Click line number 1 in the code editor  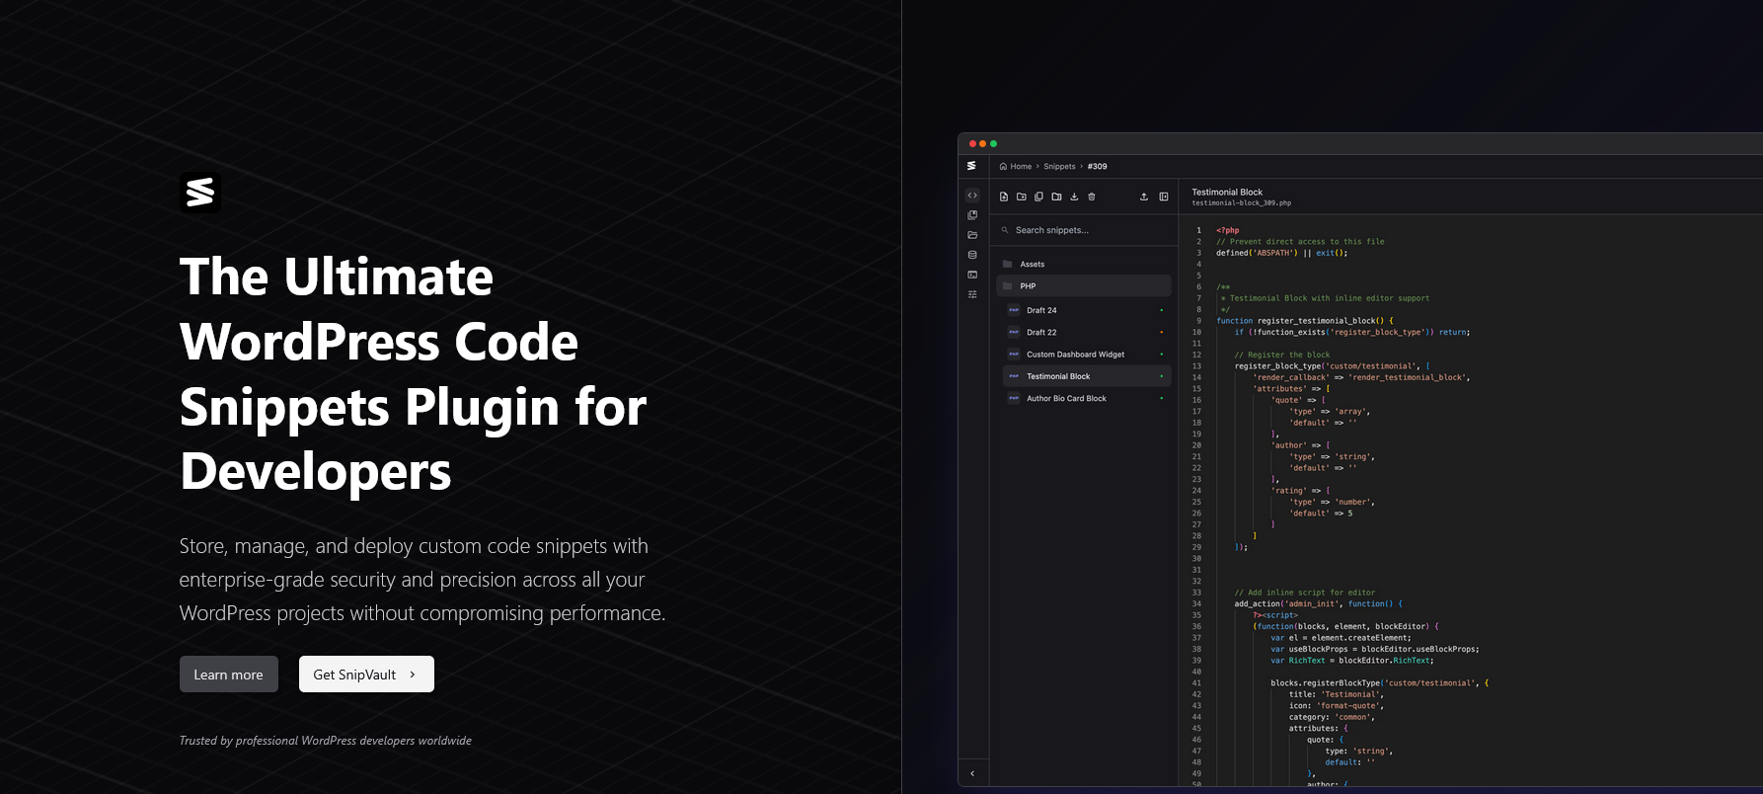coord(1199,230)
